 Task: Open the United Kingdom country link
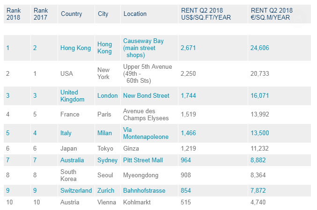tap(73, 95)
